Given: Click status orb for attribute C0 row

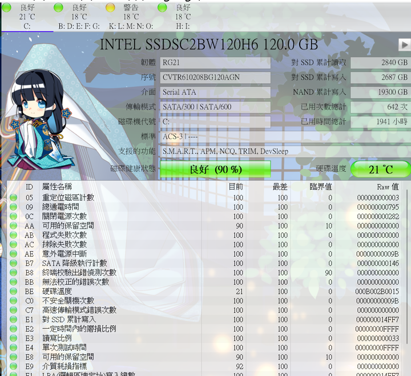Looking at the screenshot, I should 13,301.
